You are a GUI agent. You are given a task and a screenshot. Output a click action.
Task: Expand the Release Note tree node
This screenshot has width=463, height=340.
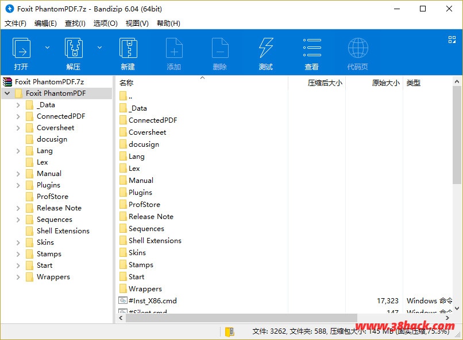pyautogui.click(x=18, y=208)
